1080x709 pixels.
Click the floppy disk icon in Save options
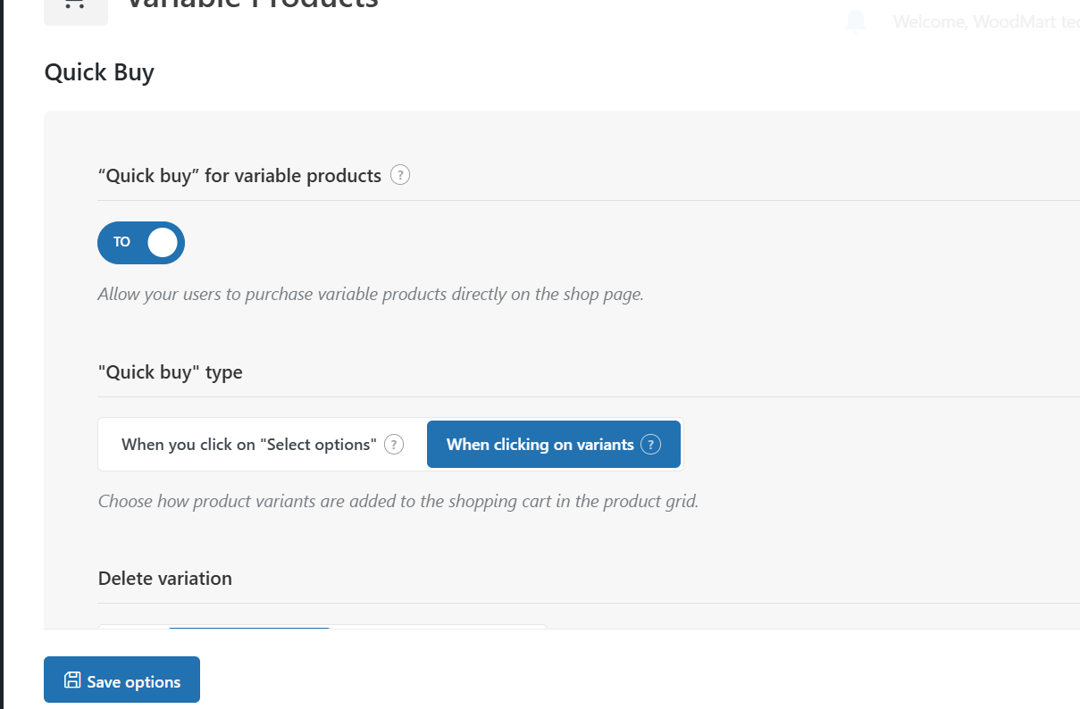coord(72,680)
